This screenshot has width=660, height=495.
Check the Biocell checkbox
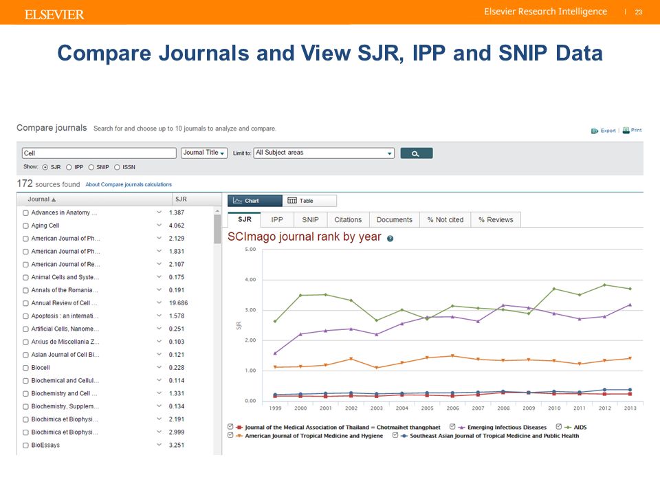[25, 368]
